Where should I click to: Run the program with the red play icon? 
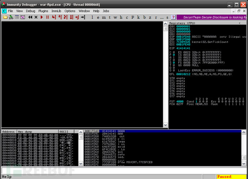click(42, 17)
